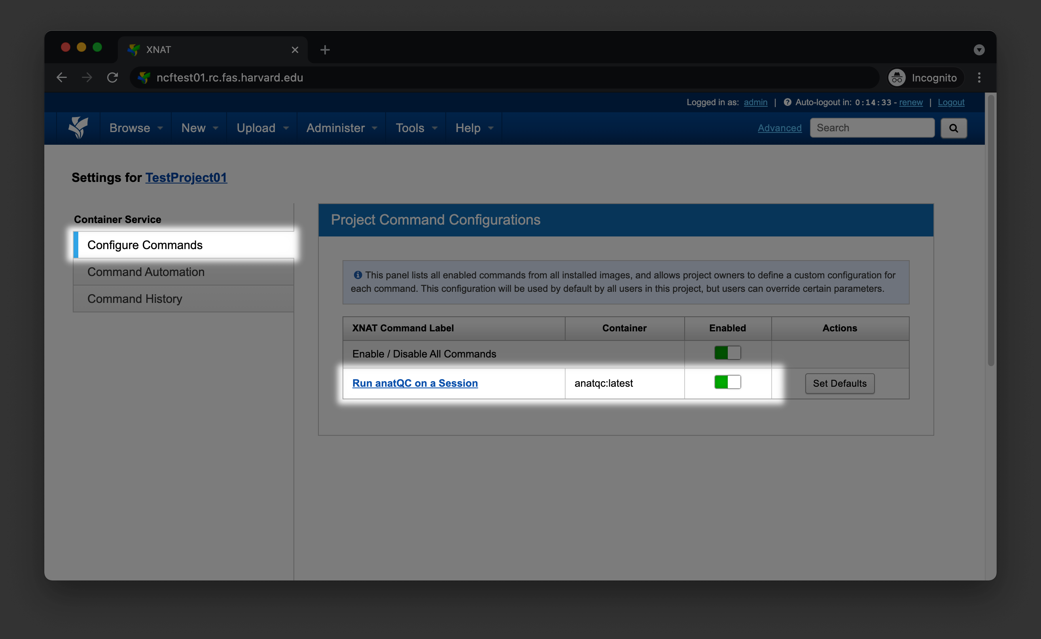Image resolution: width=1041 pixels, height=639 pixels.
Task: Click the Logout link
Action: pyautogui.click(x=951, y=102)
